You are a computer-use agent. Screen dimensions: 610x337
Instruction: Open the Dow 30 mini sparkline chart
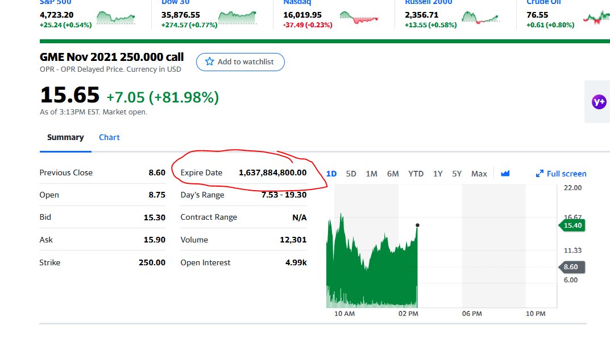coord(237,18)
